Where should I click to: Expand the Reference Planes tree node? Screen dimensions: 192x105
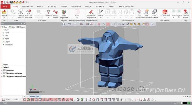(x=2, y=73)
